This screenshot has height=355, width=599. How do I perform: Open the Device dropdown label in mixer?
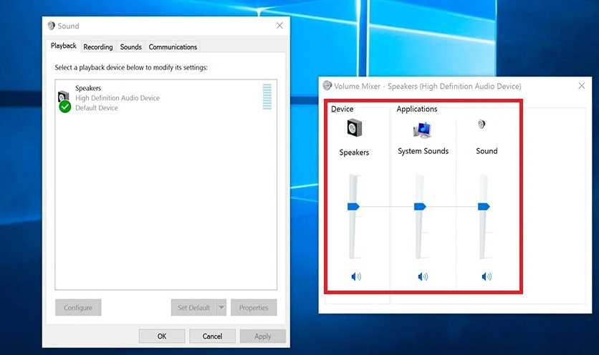click(x=342, y=109)
